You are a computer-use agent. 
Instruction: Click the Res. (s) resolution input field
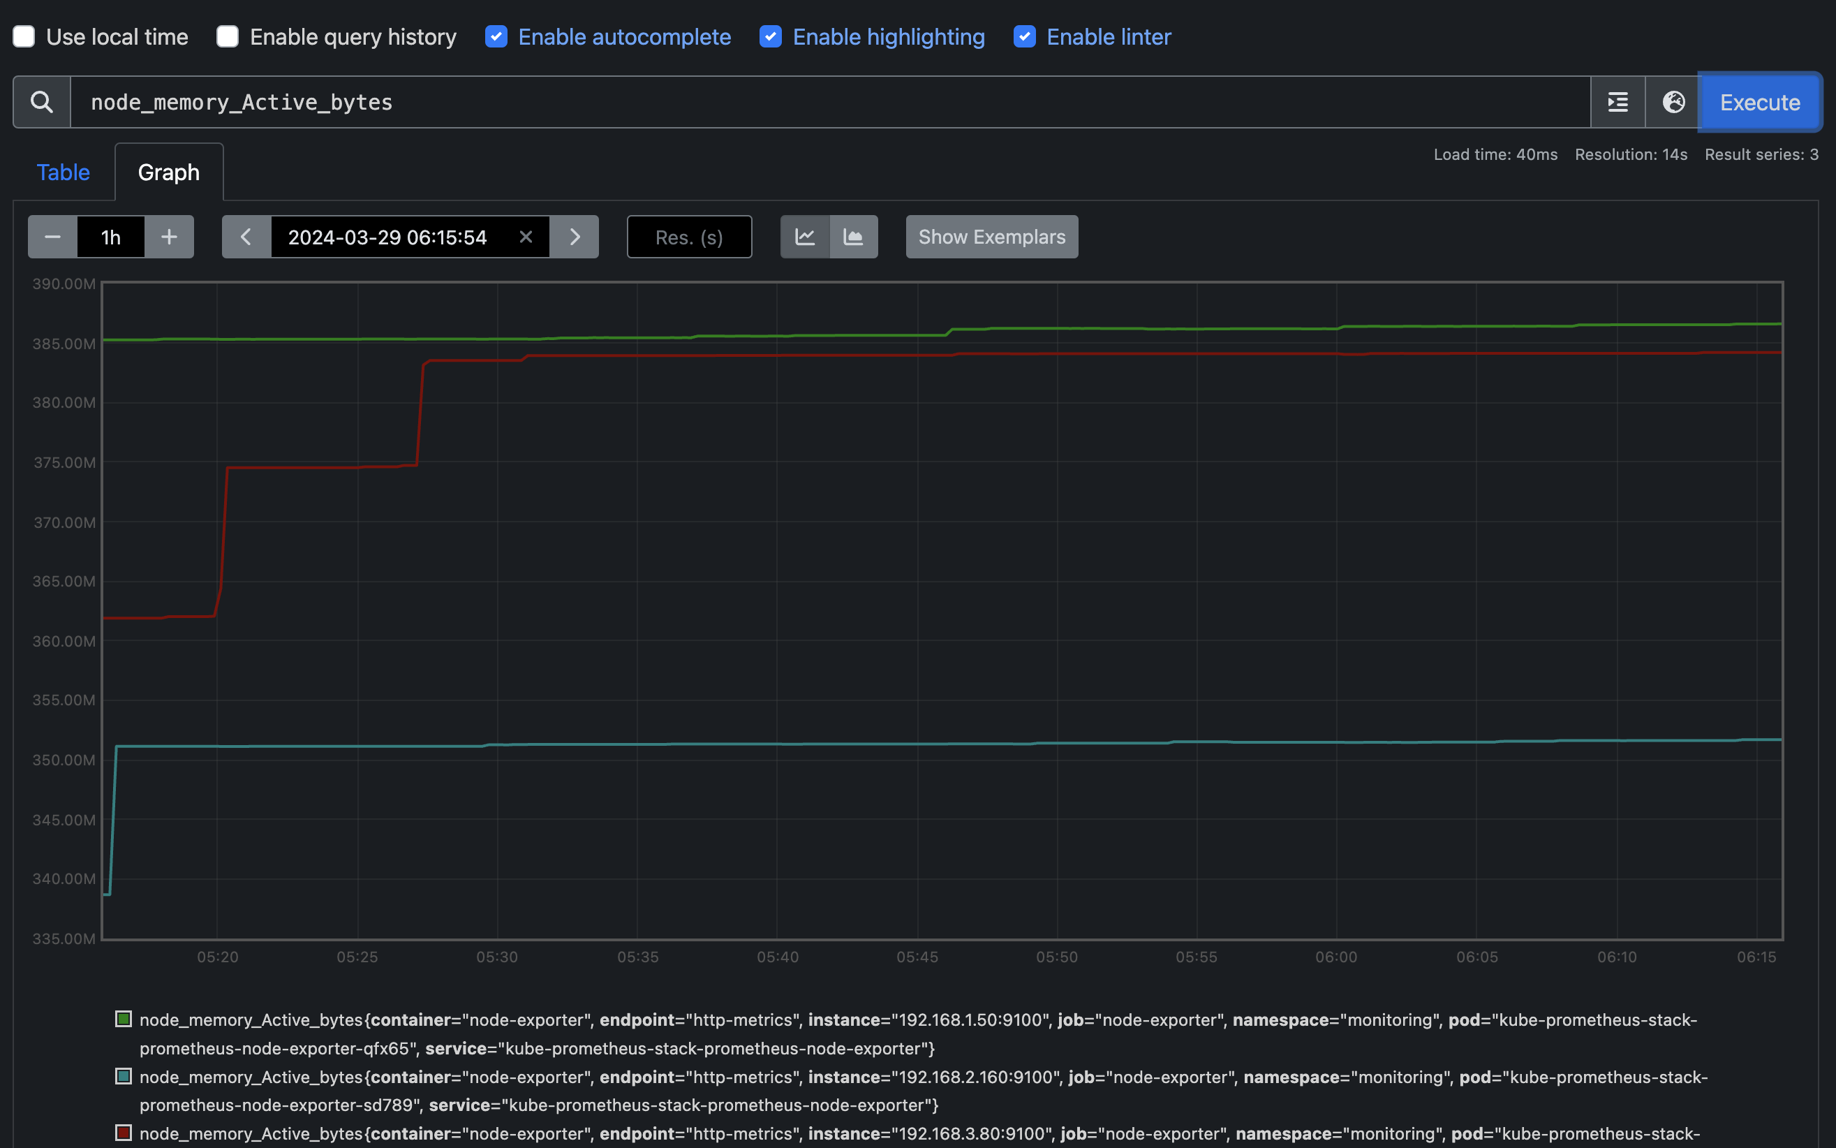688,237
